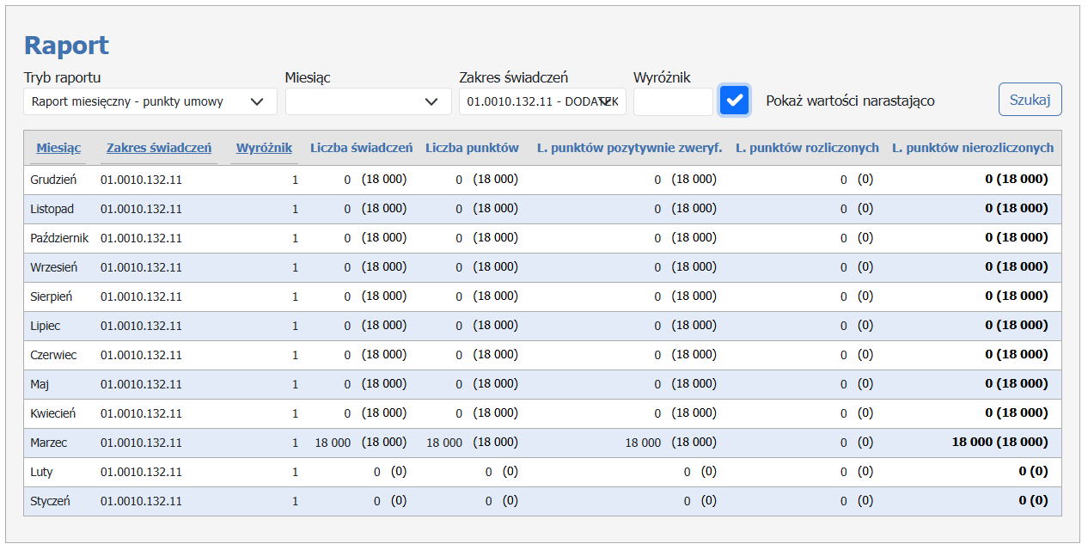Click the Raport page heading

point(66,46)
